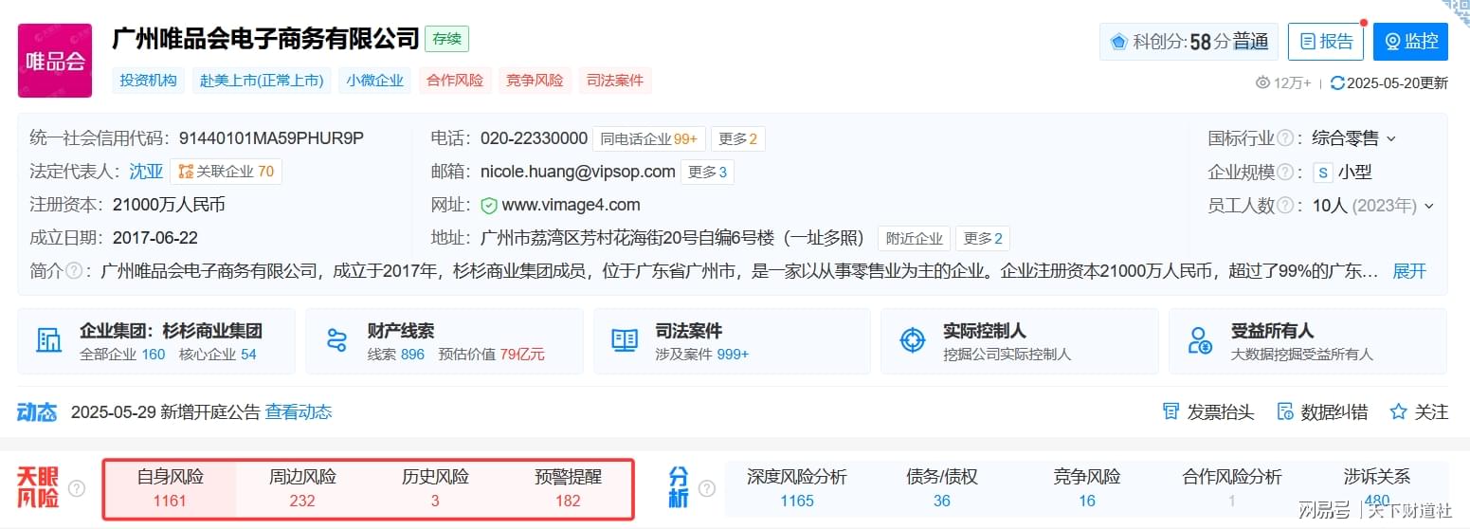
Task: Click the green shield verified icon
Action: pos(489,206)
